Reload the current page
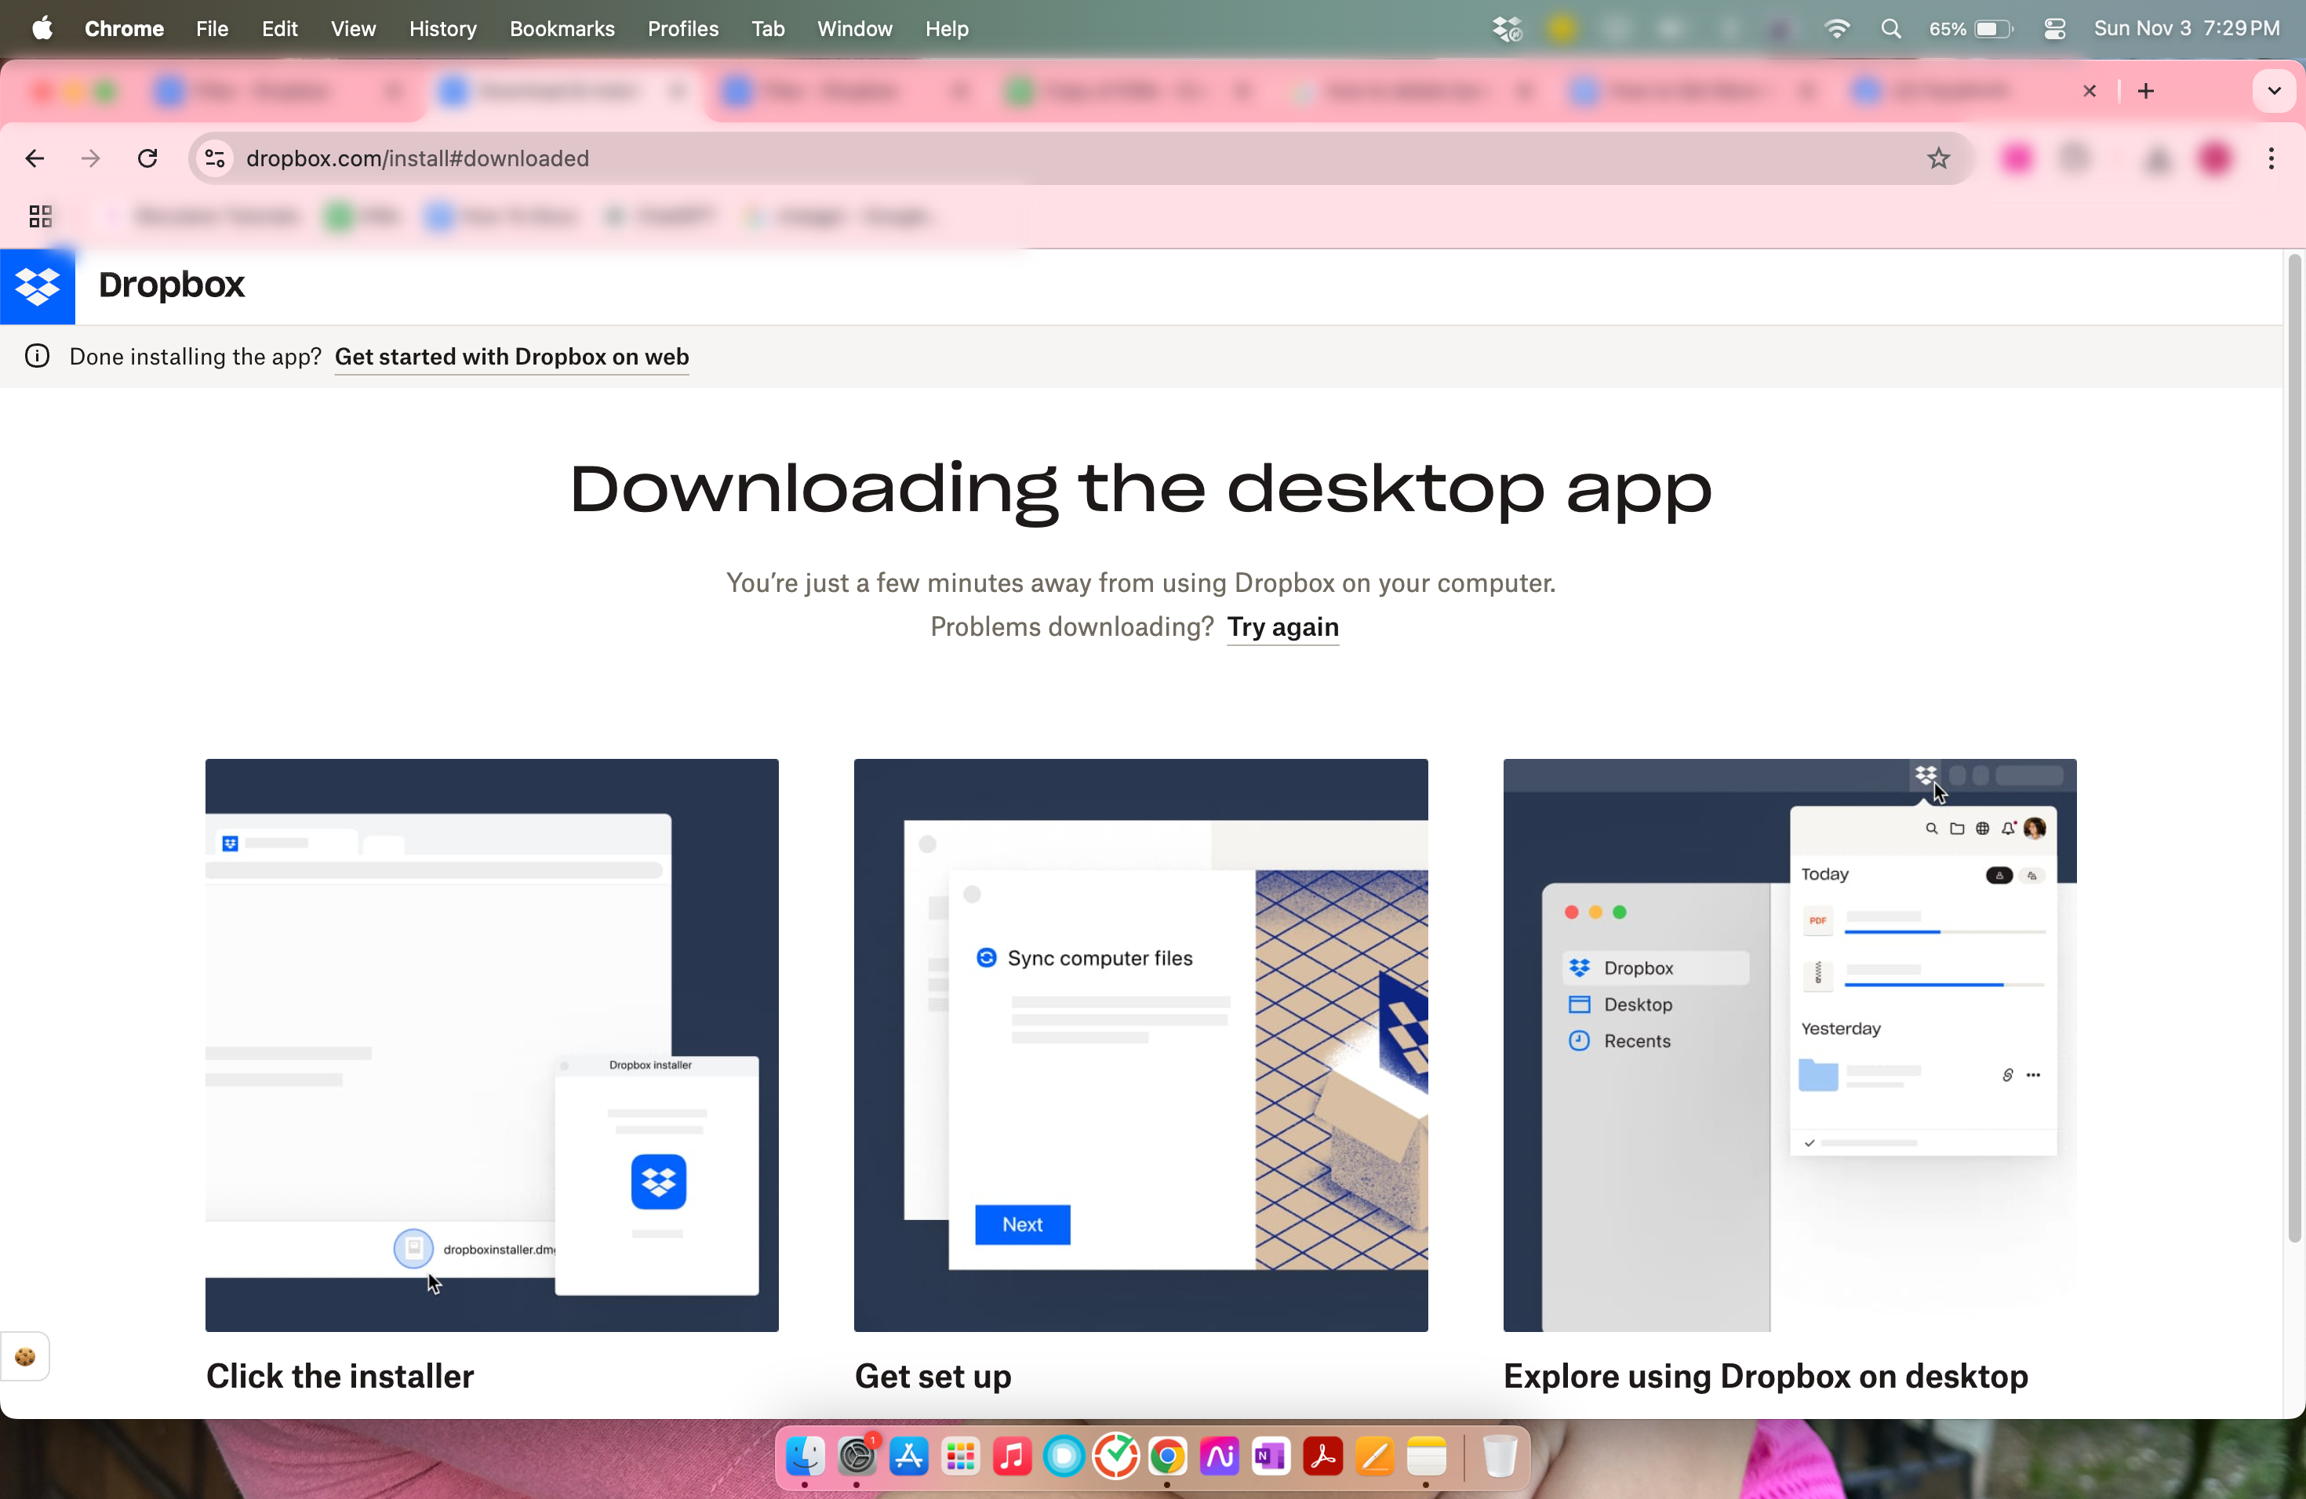The height and width of the screenshot is (1499, 2306). pos(147,158)
